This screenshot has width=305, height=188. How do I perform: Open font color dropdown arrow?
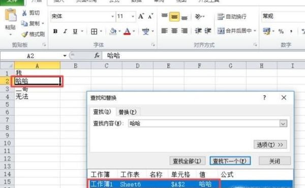click(134, 31)
